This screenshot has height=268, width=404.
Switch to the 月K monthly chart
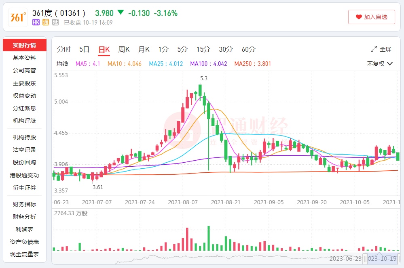pyautogui.click(x=144, y=49)
